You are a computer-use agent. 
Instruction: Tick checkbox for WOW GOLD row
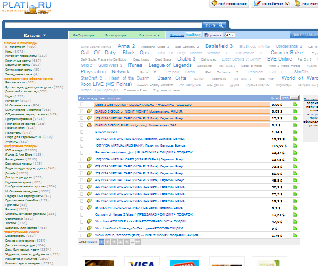click(82, 235)
